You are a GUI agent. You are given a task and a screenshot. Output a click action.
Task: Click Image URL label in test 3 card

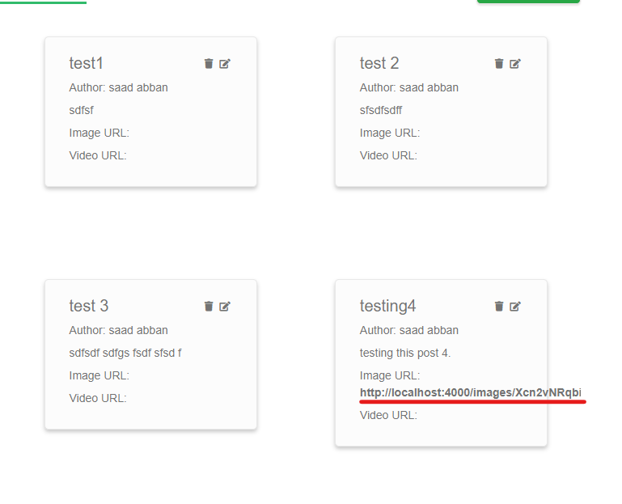coord(99,375)
